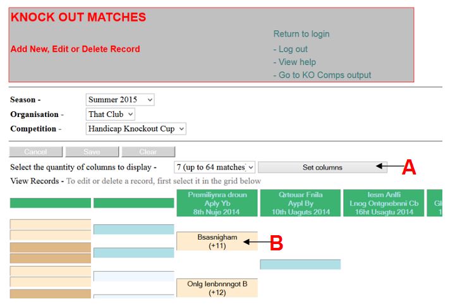This screenshot has height=306, width=455.
Task: Open the Competition dropdown Handicap Knockout Cup
Action: point(136,128)
